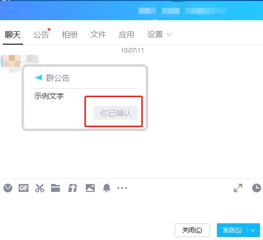Expand the input area with arrows icon
The height and width of the screenshot is (240, 263).
pos(238,188)
